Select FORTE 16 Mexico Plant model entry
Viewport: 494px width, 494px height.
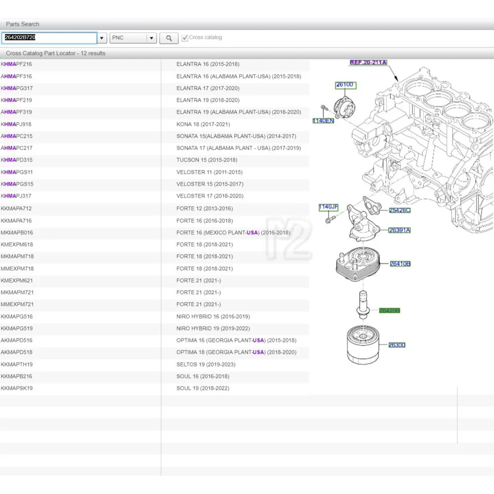[x=234, y=233]
